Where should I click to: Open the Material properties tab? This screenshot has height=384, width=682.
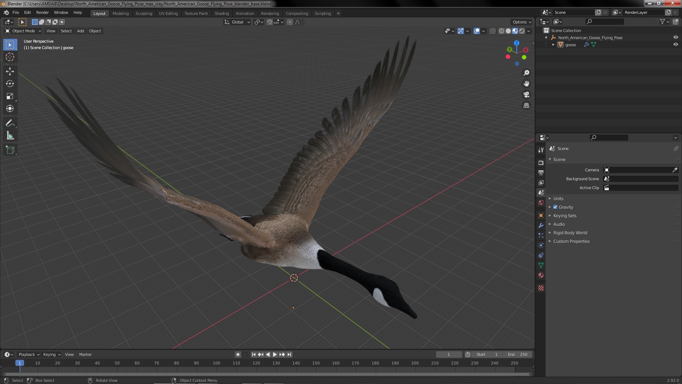[541, 275]
